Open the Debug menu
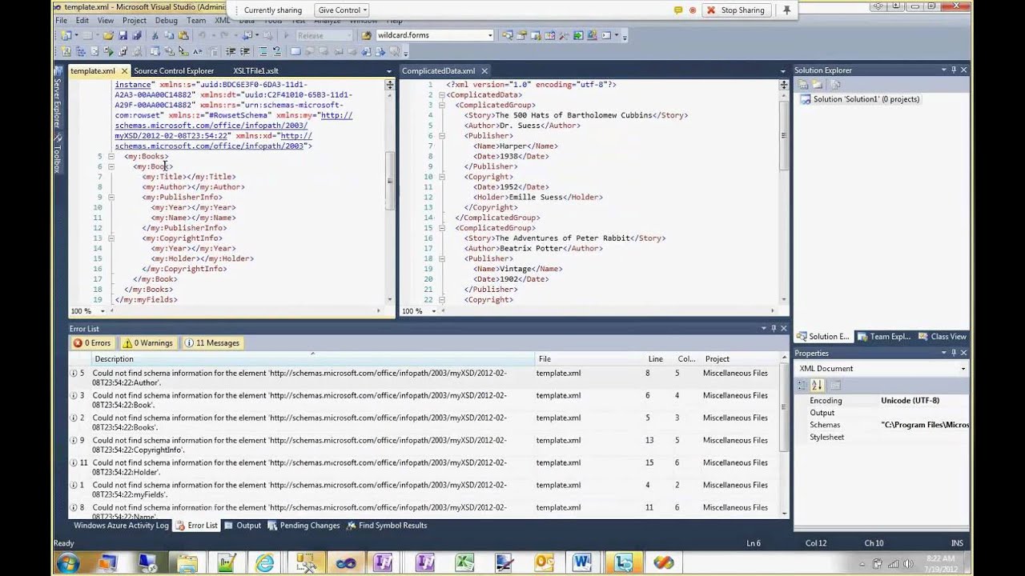Viewport: 1025px width, 576px height. click(x=167, y=20)
